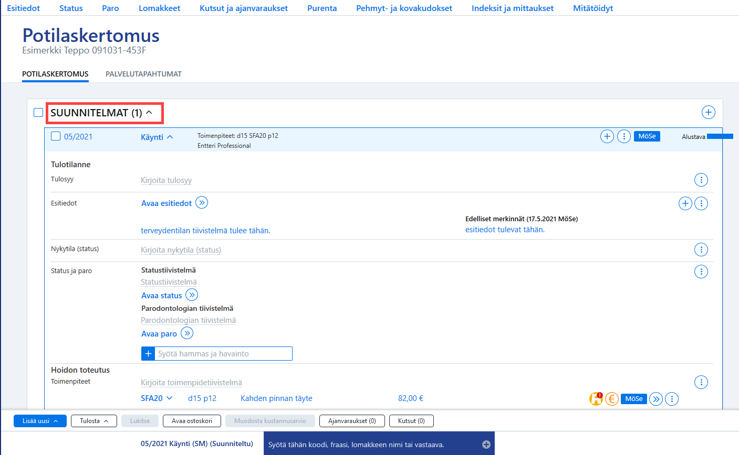Open the three-dot menu in the 05/2021 Käynti row
This screenshot has width=739, height=455.
click(x=624, y=137)
